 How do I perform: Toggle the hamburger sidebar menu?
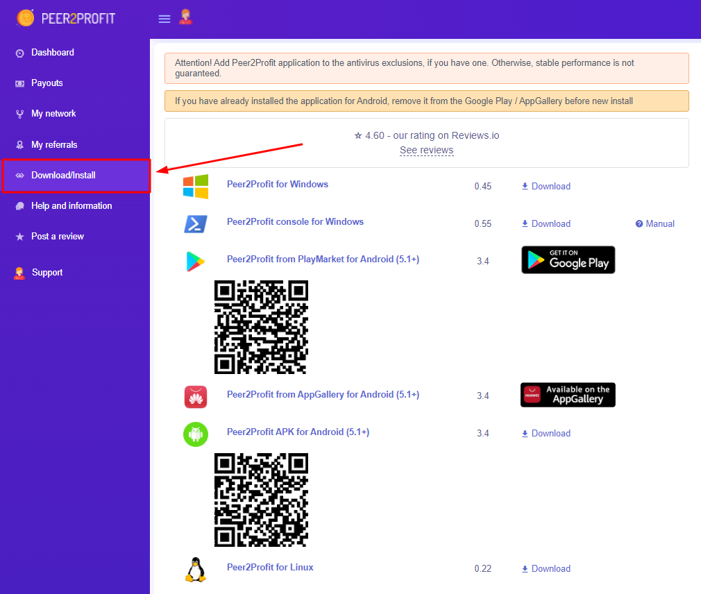click(164, 19)
